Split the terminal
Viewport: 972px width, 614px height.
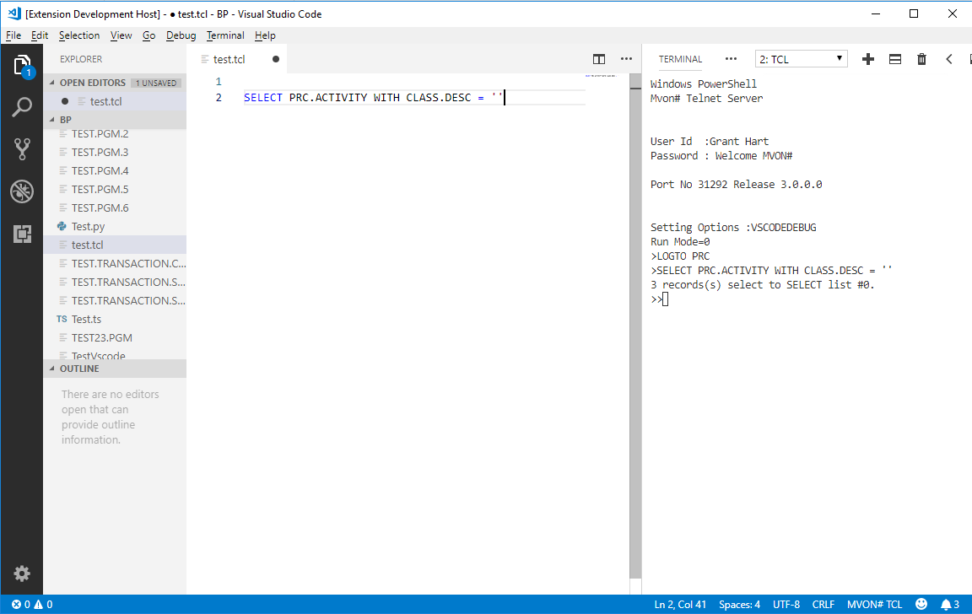tap(895, 59)
